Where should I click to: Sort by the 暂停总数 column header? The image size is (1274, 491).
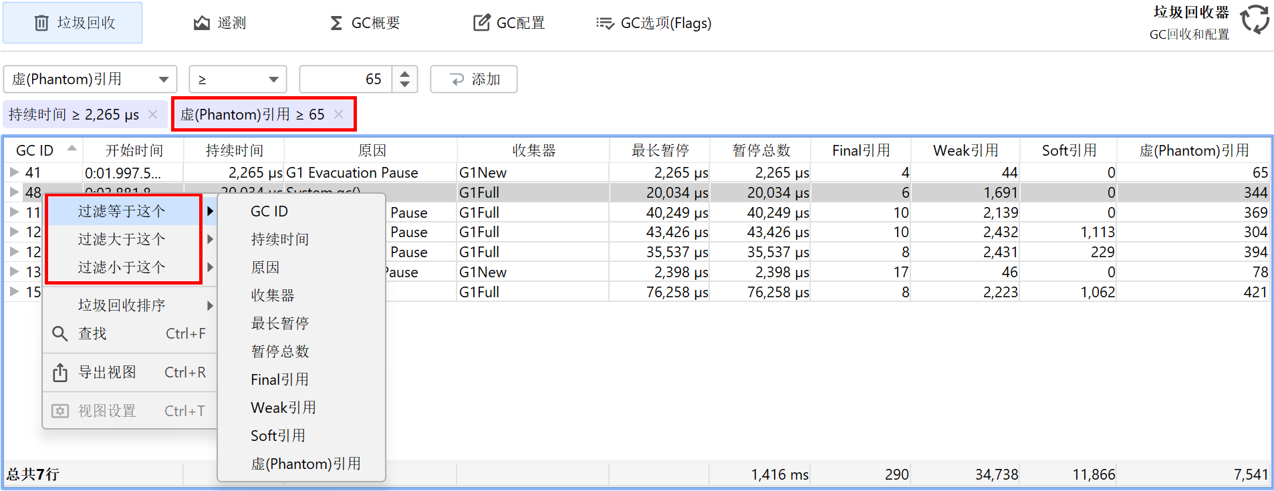coord(761,150)
